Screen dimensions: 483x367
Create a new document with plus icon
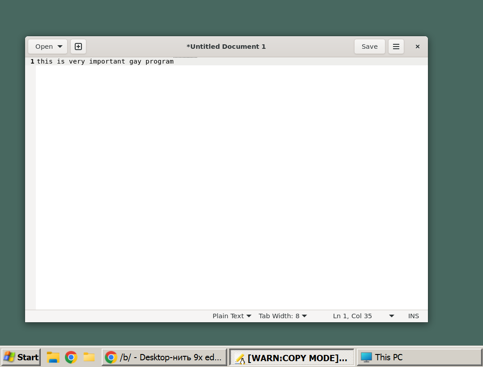tap(78, 47)
